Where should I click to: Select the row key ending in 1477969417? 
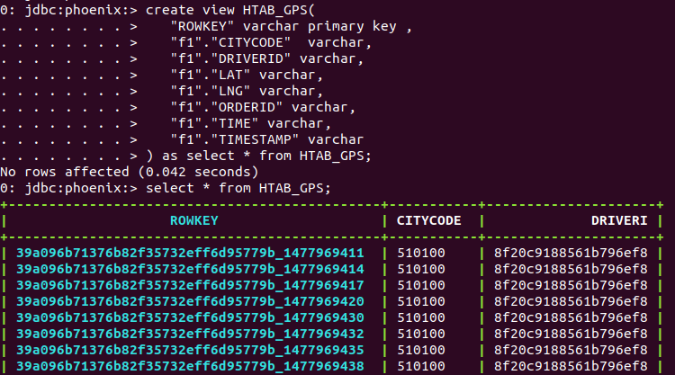190,285
